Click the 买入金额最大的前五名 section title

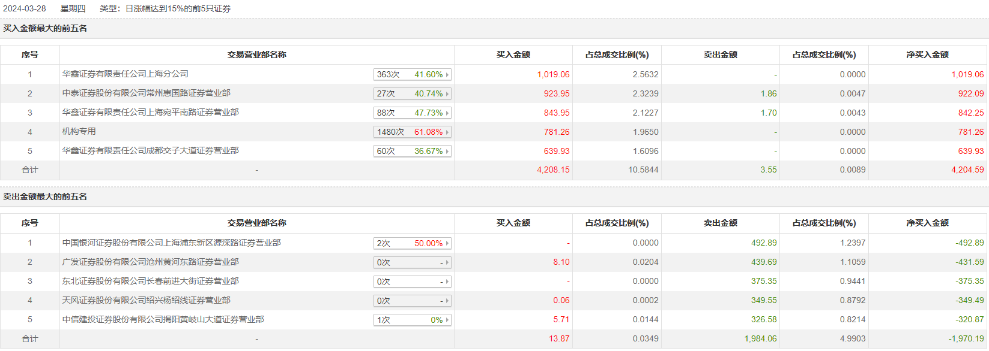coord(45,28)
